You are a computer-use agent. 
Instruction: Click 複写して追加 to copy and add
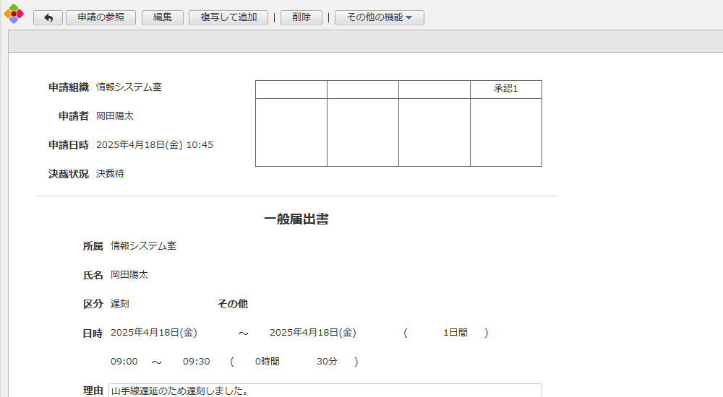pyautogui.click(x=228, y=17)
